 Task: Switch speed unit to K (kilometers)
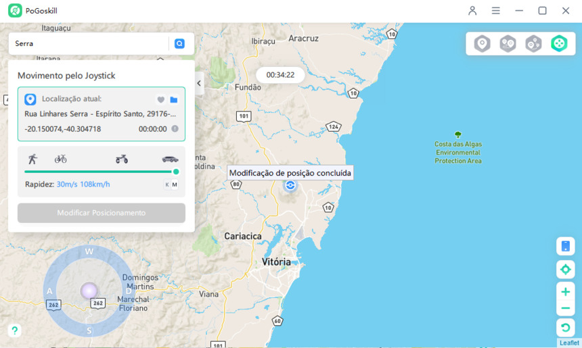(x=166, y=184)
